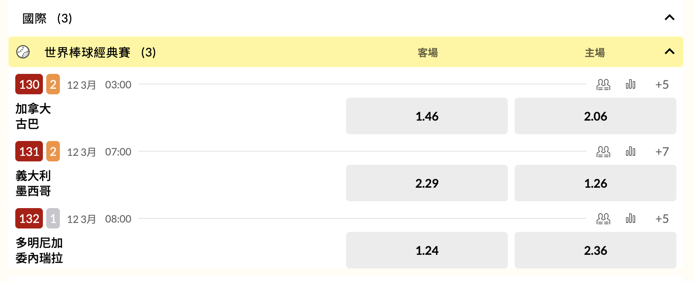Click match number 131 red badge

click(x=29, y=152)
